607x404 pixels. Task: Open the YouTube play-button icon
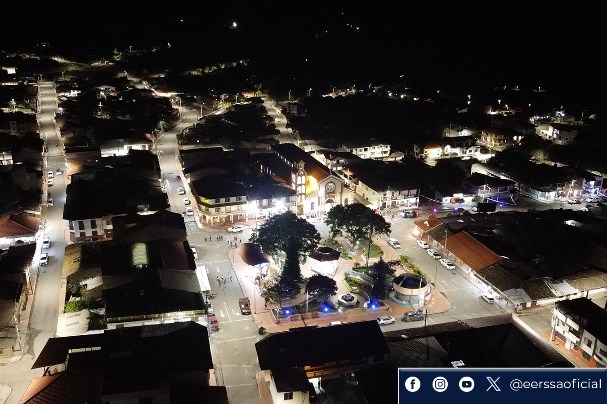tap(466, 384)
